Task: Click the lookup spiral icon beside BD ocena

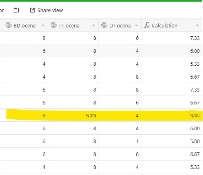Action: click(x=8, y=25)
